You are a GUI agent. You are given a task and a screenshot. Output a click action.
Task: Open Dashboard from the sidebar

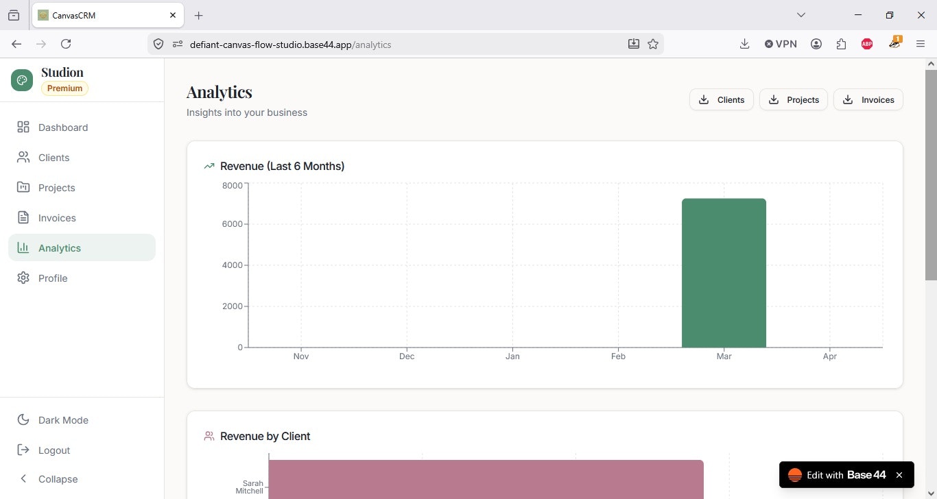pos(82,127)
